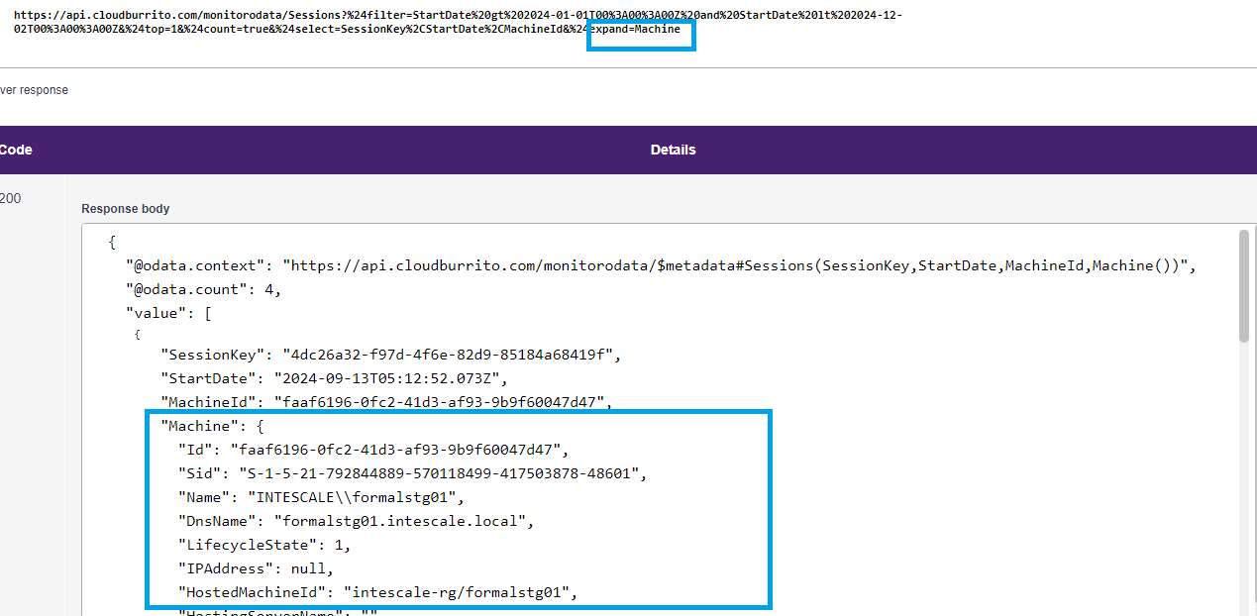Screen dimensions: 1257x616
Task: Click the LifecycleState line
Action: click(x=263, y=545)
